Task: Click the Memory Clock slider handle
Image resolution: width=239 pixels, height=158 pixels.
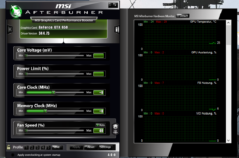Action: click(46, 111)
